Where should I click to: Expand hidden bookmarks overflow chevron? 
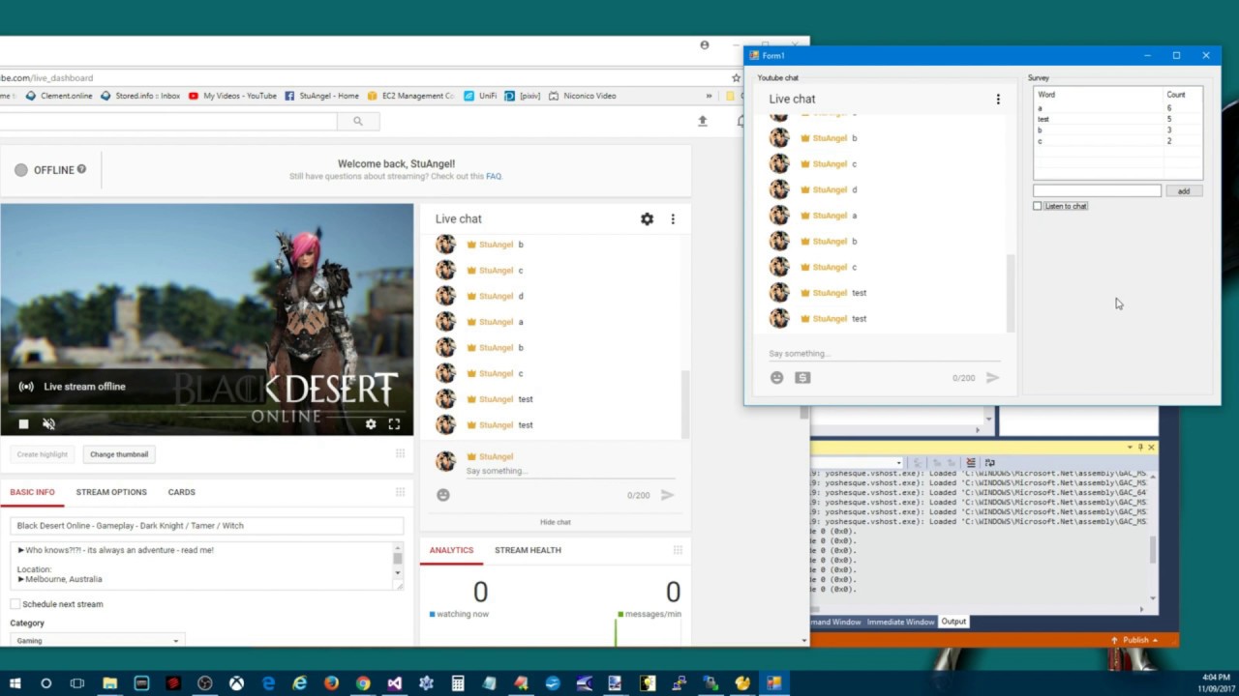coord(709,96)
